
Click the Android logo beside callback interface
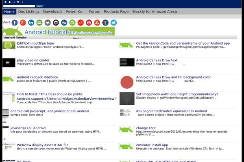click(9, 79)
